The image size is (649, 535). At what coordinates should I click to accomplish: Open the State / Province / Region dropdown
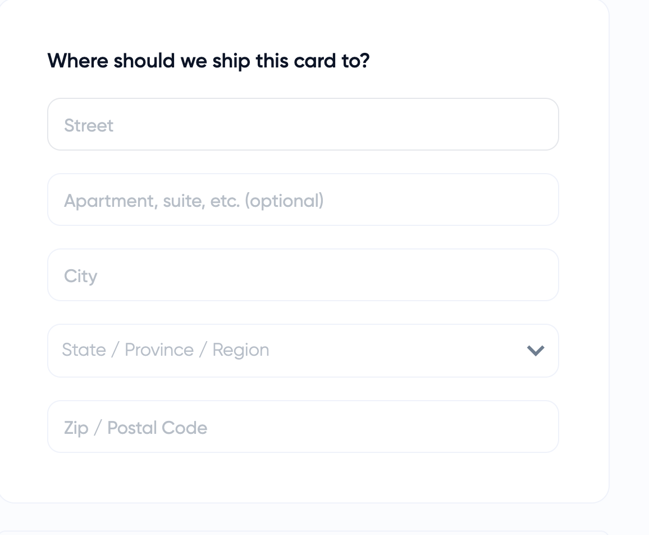point(303,351)
